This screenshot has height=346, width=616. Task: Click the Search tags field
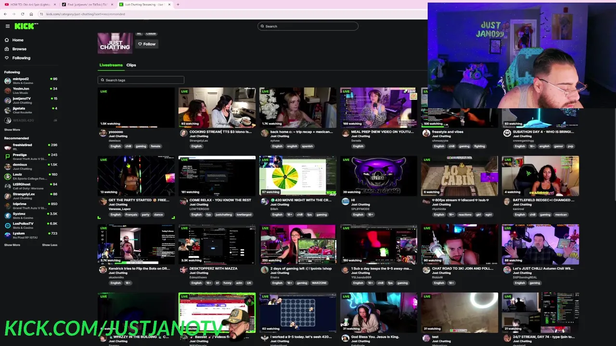pyautogui.click(x=141, y=80)
